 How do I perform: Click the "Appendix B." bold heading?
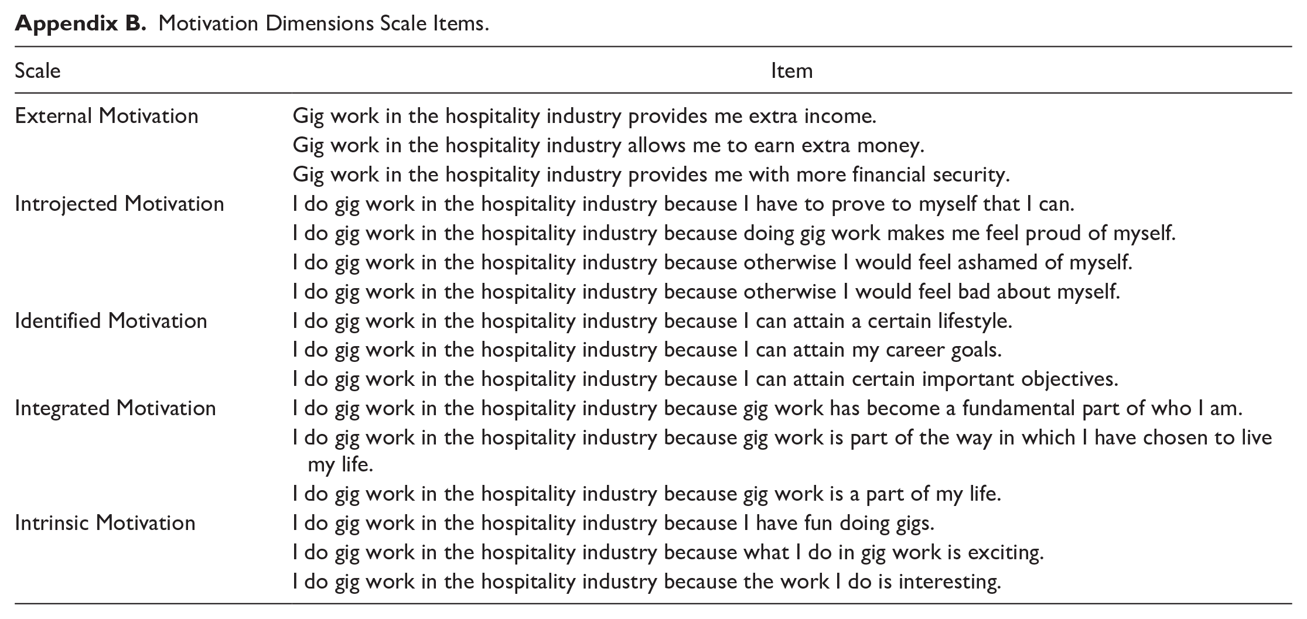coord(80,23)
